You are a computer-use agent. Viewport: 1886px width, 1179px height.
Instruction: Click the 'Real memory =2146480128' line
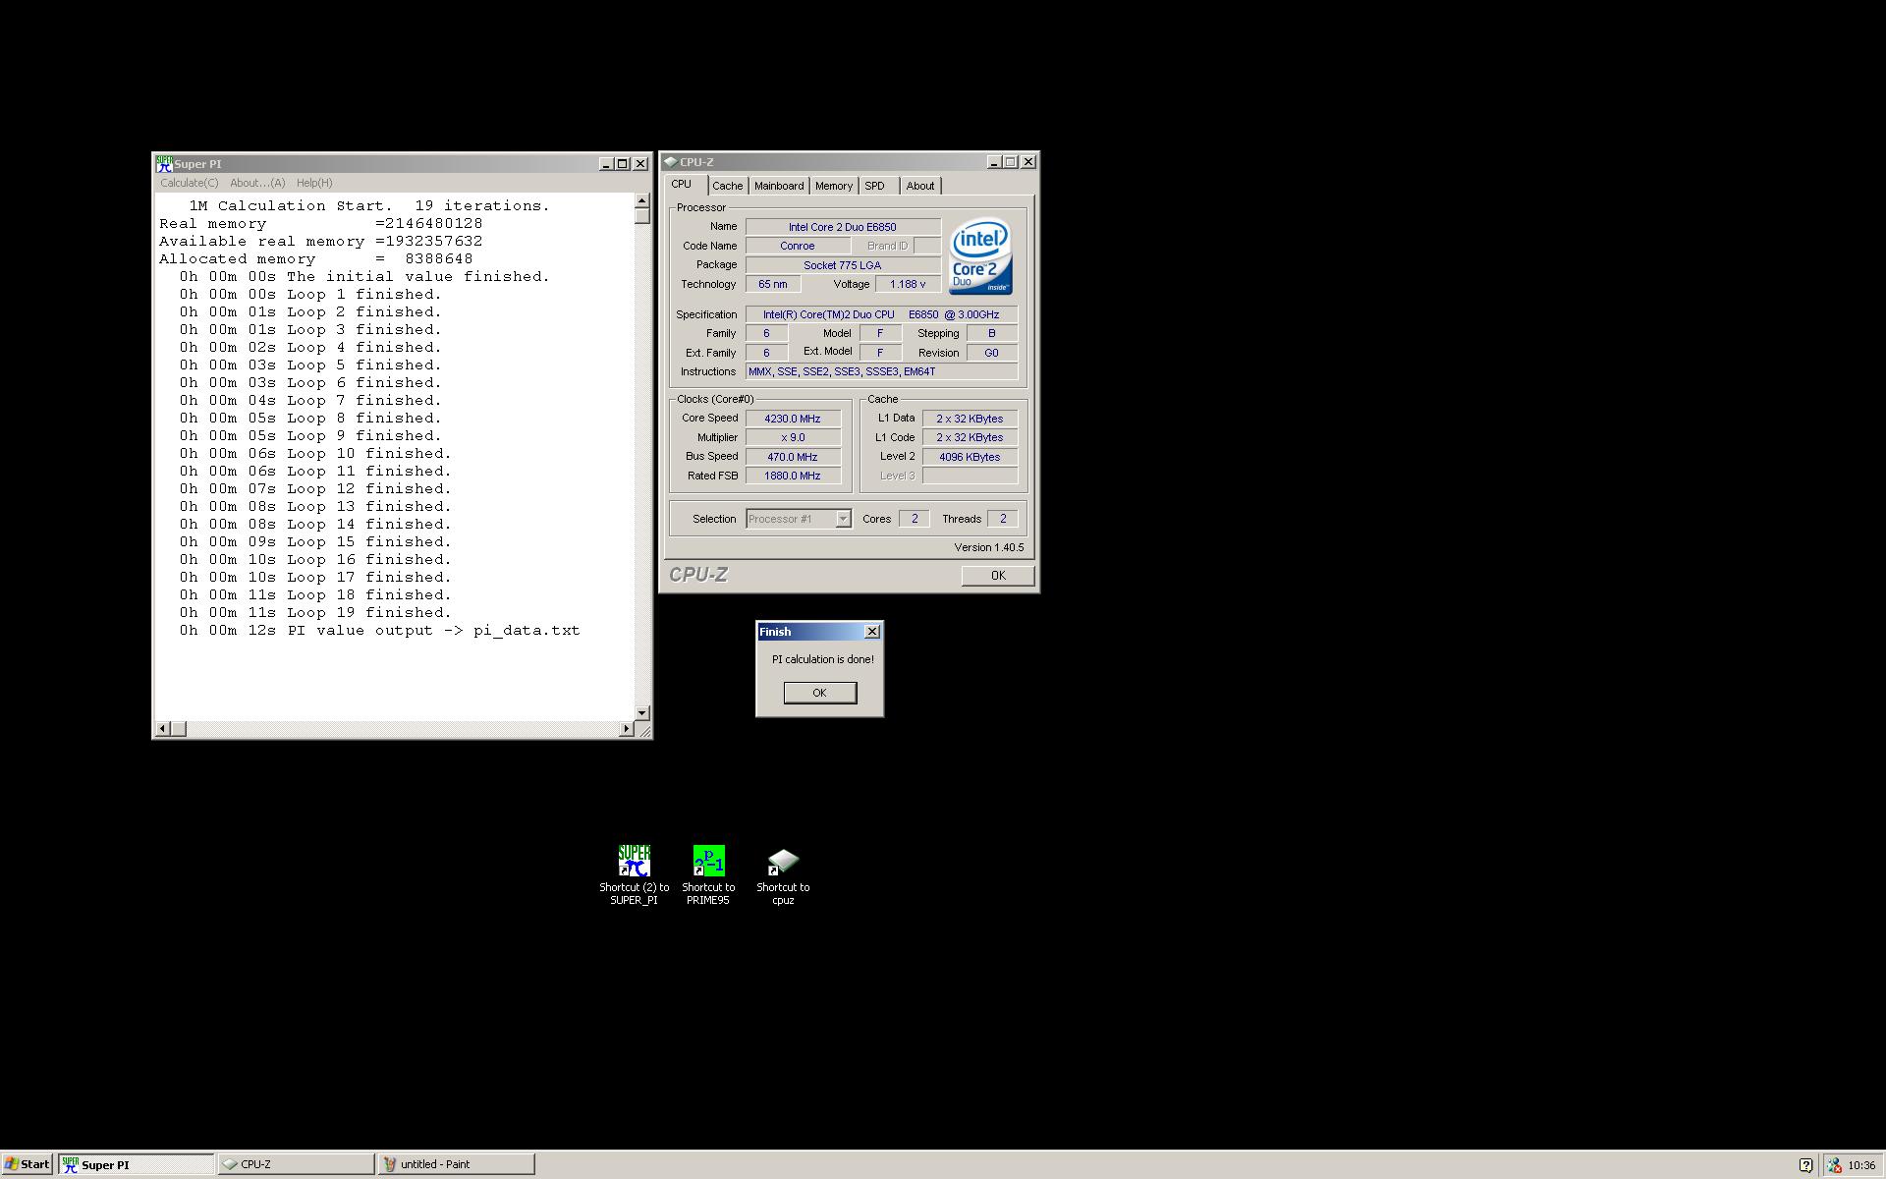pyautogui.click(x=321, y=224)
